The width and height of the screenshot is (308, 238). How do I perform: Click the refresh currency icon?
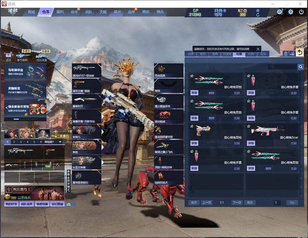click(258, 15)
